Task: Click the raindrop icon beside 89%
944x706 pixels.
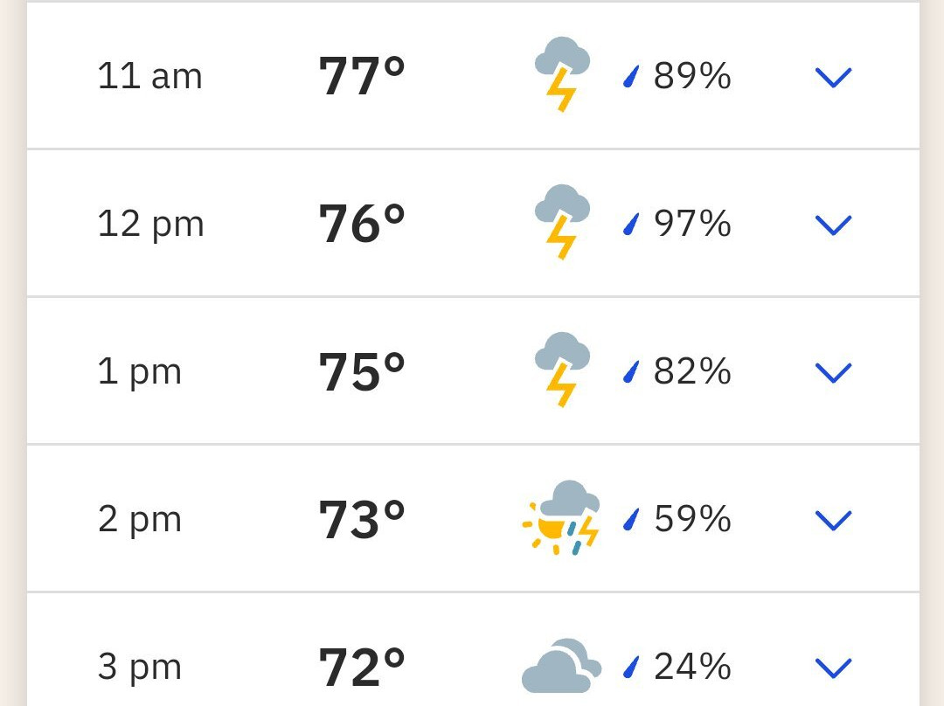Action: click(x=631, y=76)
